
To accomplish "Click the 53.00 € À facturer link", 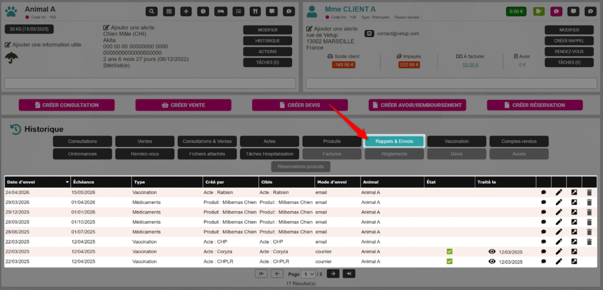I will [x=470, y=65].
